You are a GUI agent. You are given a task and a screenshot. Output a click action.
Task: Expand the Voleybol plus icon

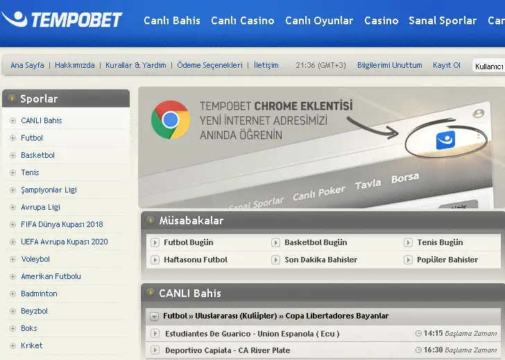point(13,260)
